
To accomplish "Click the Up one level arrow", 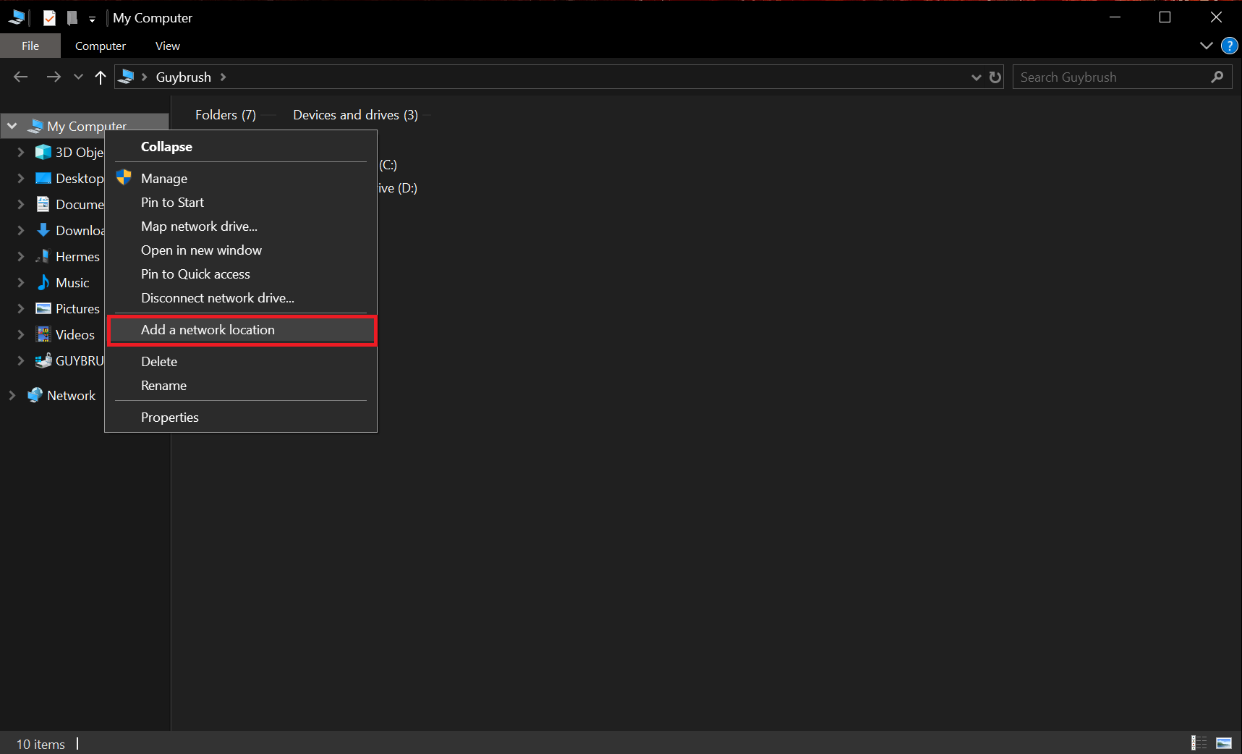I will coord(100,77).
